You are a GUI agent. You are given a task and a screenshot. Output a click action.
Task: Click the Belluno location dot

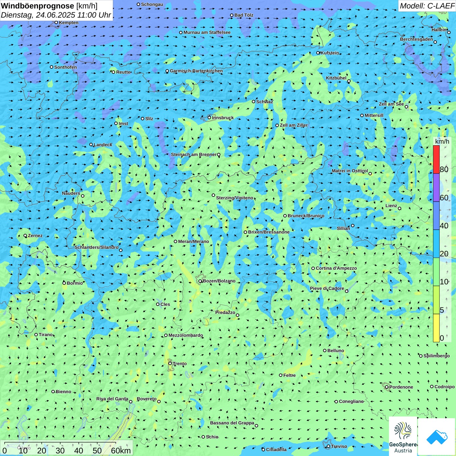coord(325,350)
